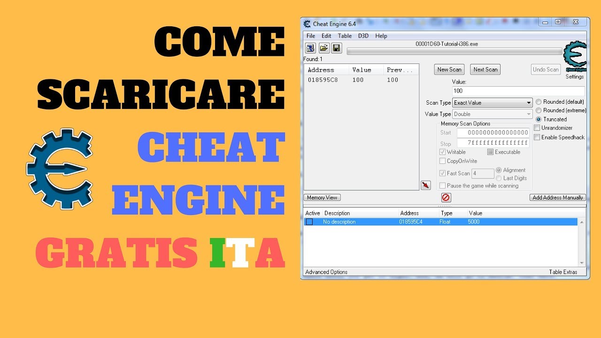Click the scan Value input field
Screen dimensions: 601x338
519,91
